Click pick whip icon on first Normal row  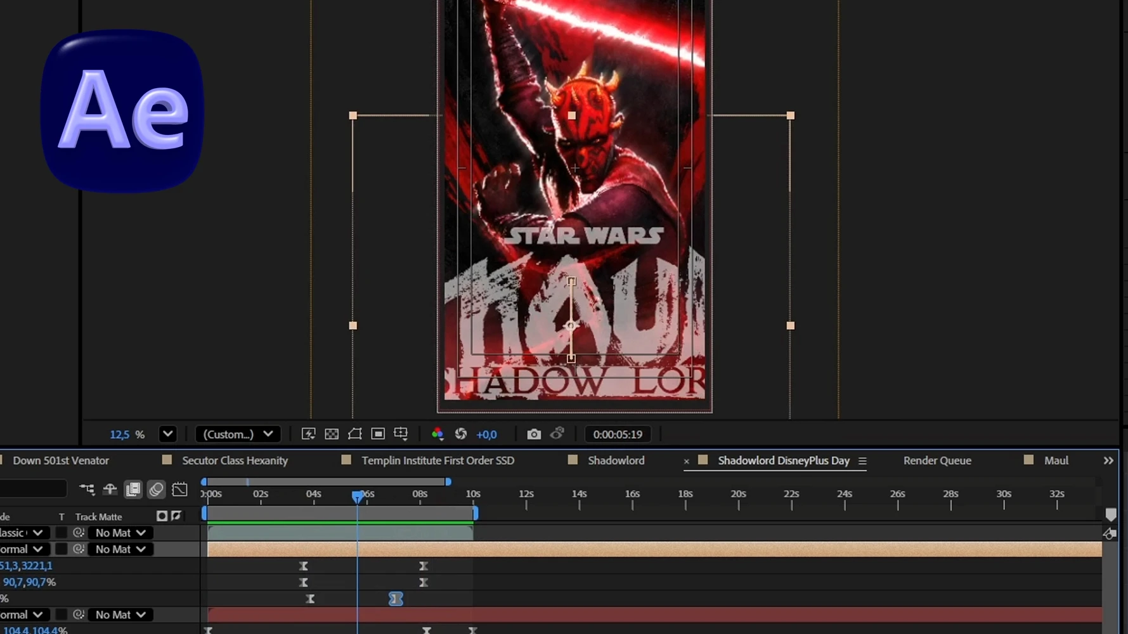pos(79,549)
